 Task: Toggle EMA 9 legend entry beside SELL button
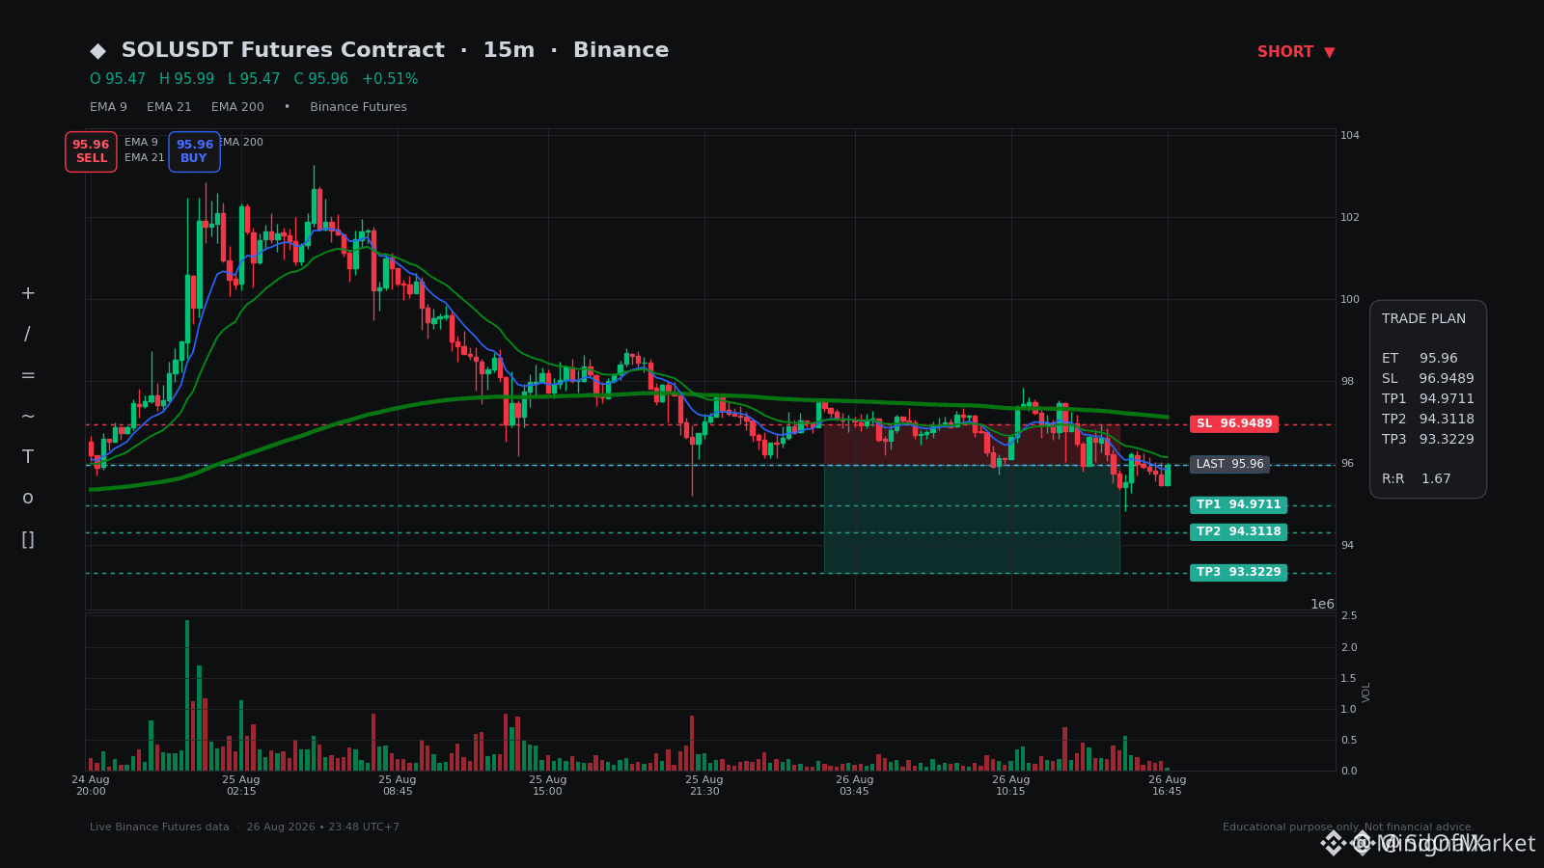point(141,143)
